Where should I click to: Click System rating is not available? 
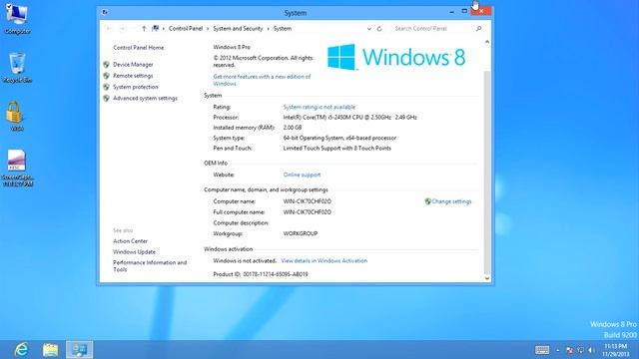click(x=319, y=107)
